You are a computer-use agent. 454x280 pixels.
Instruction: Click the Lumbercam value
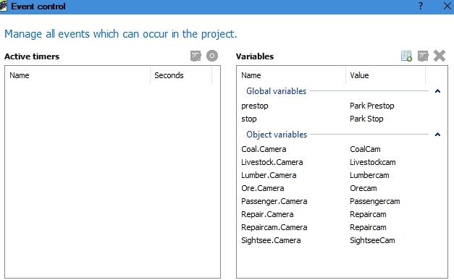click(x=369, y=175)
